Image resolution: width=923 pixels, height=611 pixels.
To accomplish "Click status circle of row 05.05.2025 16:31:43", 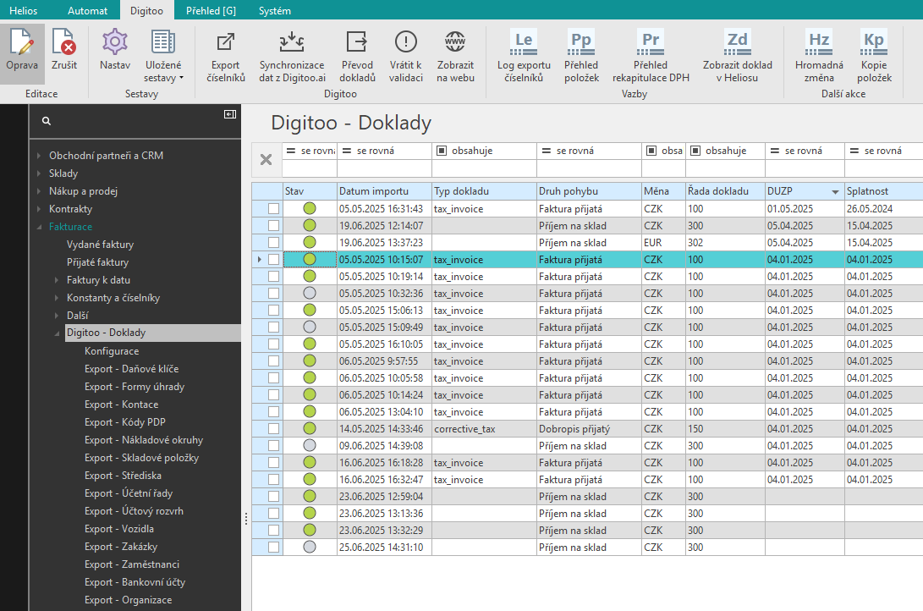I will click(x=310, y=208).
